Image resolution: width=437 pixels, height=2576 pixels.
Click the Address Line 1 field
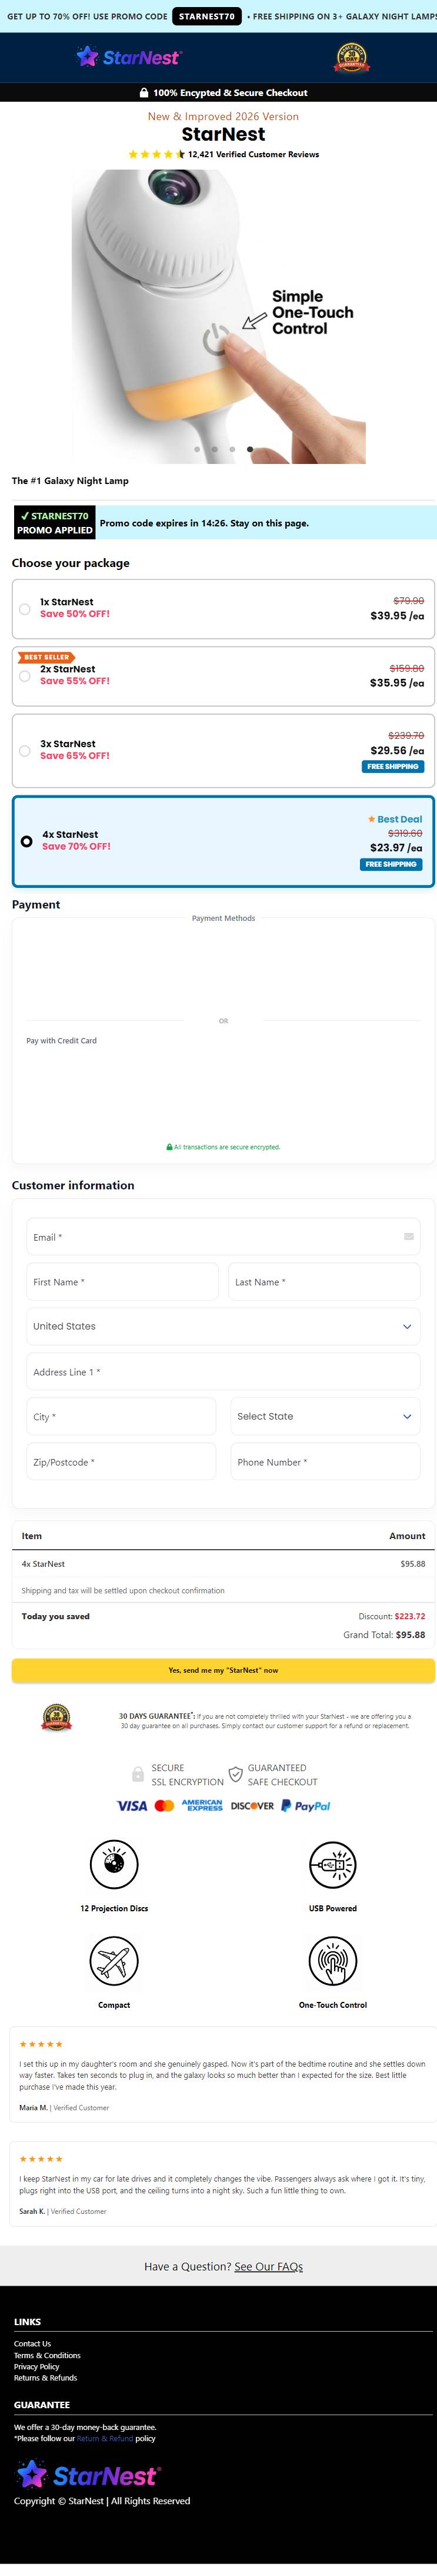[x=223, y=1371]
